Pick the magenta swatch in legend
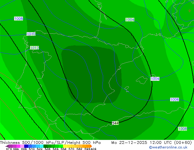 [x=18, y=146]
